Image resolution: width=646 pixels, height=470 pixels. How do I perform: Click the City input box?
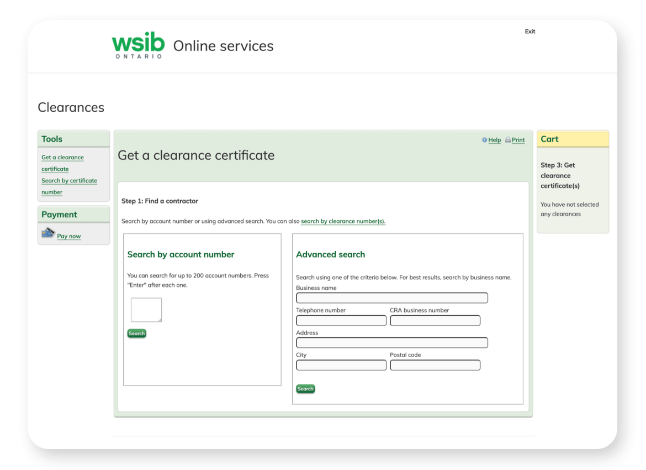point(341,365)
